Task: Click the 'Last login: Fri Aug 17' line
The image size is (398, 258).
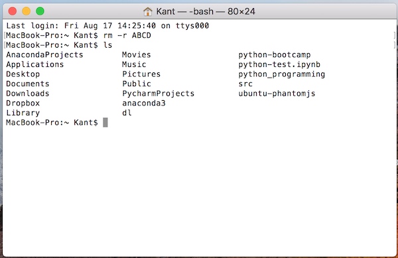Action: (107, 26)
